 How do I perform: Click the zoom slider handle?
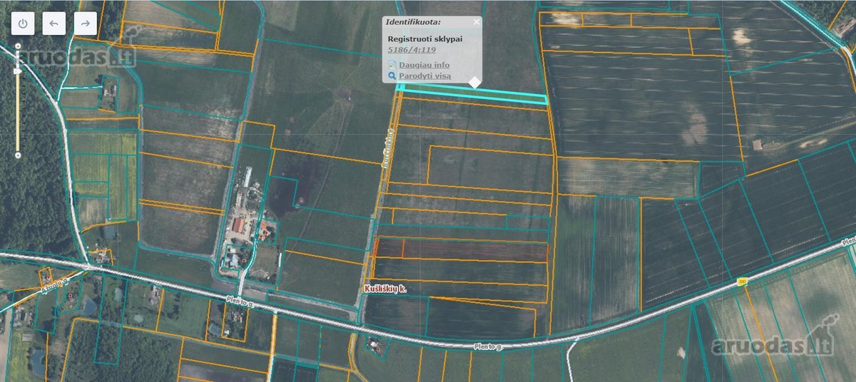(x=18, y=71)
